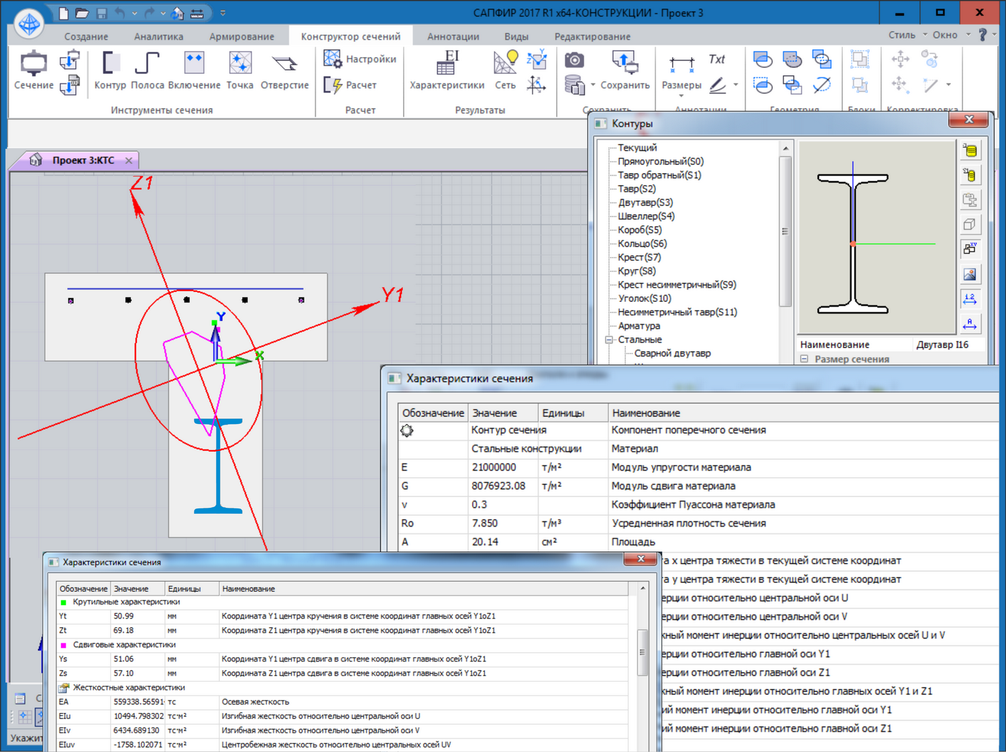The height and width of the screenshot is (752, 1006).
Task: Open the Аналитика ribbon tab
Action: click(158, 36)
